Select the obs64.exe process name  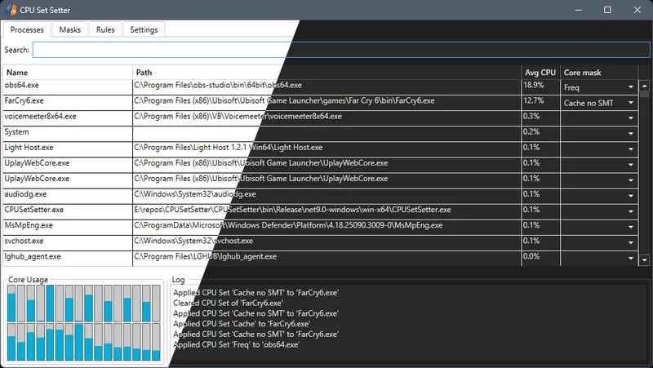point(22,85)
